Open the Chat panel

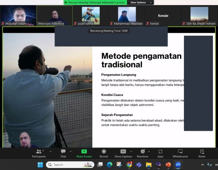(63, 153)
